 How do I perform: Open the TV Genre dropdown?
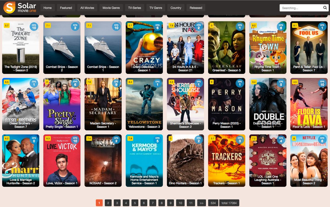coord(156,8)
